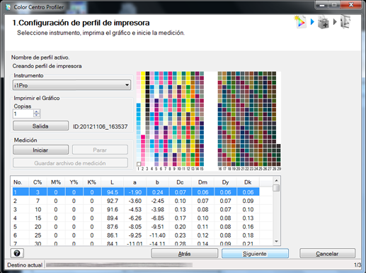Click the b value -11.40 cell
This screenshot has height=273, width=366.
(x=158, y=235)
